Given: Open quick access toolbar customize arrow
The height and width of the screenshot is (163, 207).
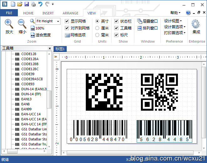Looking at the screenshot, I should (x=53, y=4).
